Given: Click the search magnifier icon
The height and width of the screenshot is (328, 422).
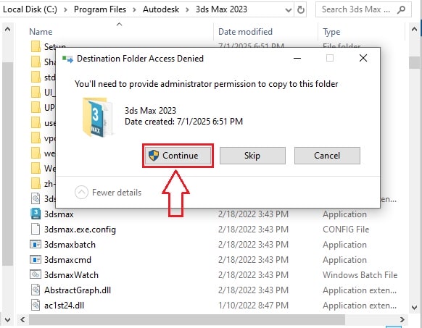Looking at the screenshot, I should [401, 10].
